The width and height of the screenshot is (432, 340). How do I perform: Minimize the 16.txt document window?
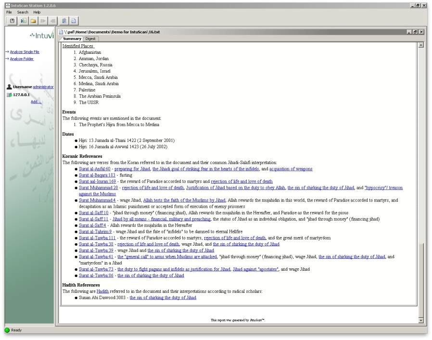pyautogui.click(x=410, y=32)
